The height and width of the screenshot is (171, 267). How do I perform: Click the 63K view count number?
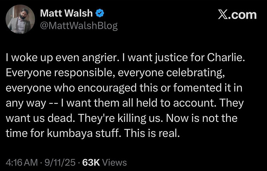(x=92, y=162)
